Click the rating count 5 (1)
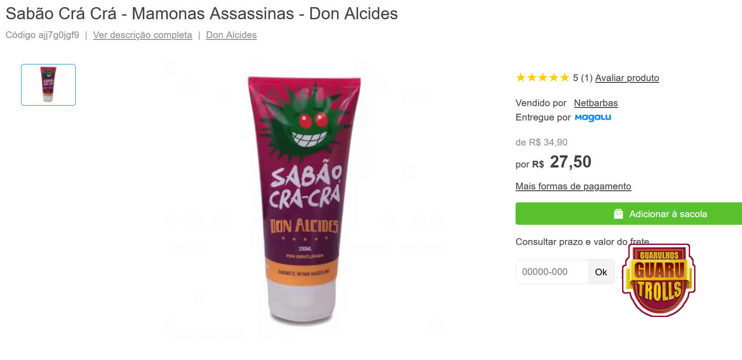742x360 pixels. coord(583,78)
